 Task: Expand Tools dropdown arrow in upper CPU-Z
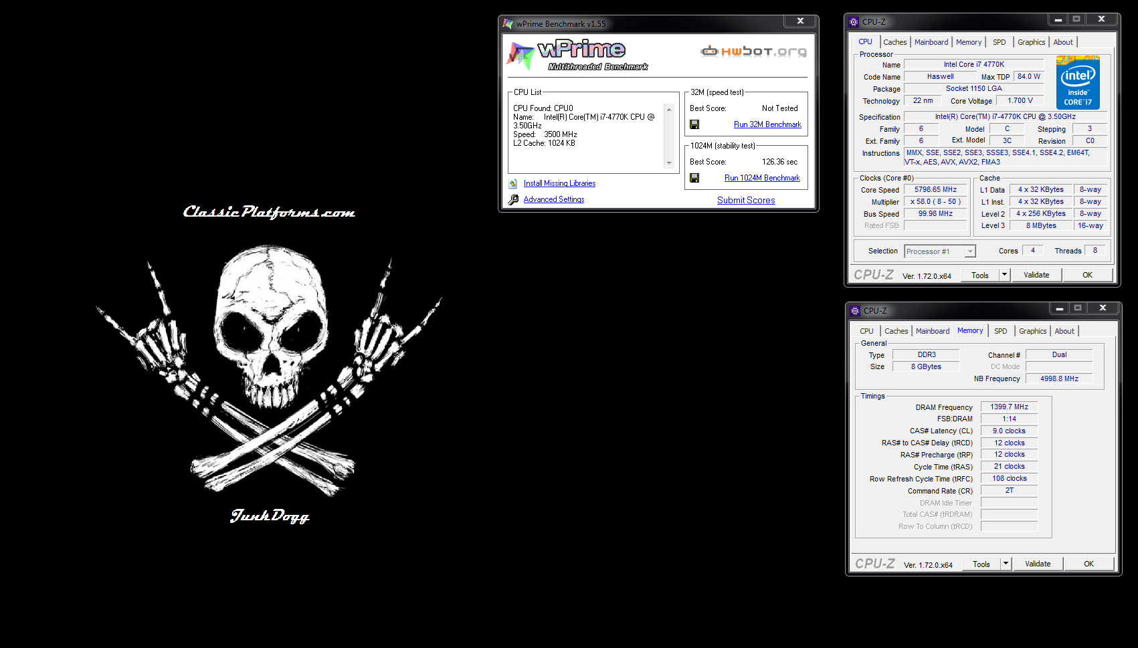1004,275
